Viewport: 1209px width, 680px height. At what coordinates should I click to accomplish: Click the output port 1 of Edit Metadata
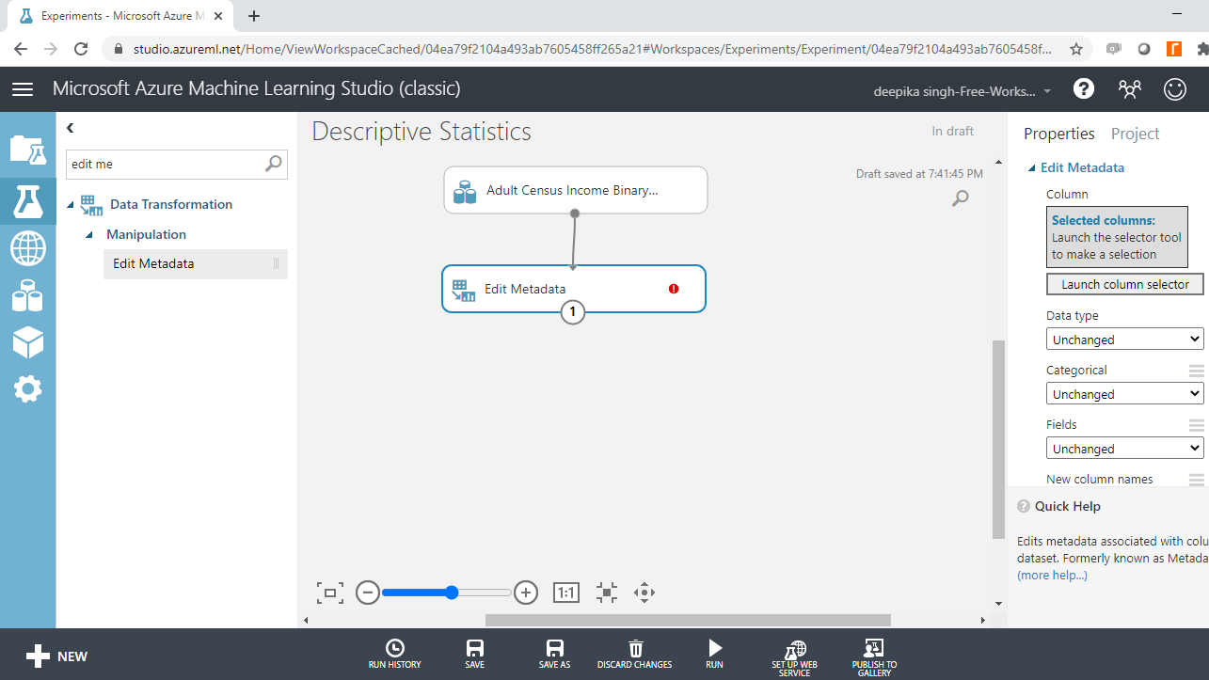coord(573,312)
